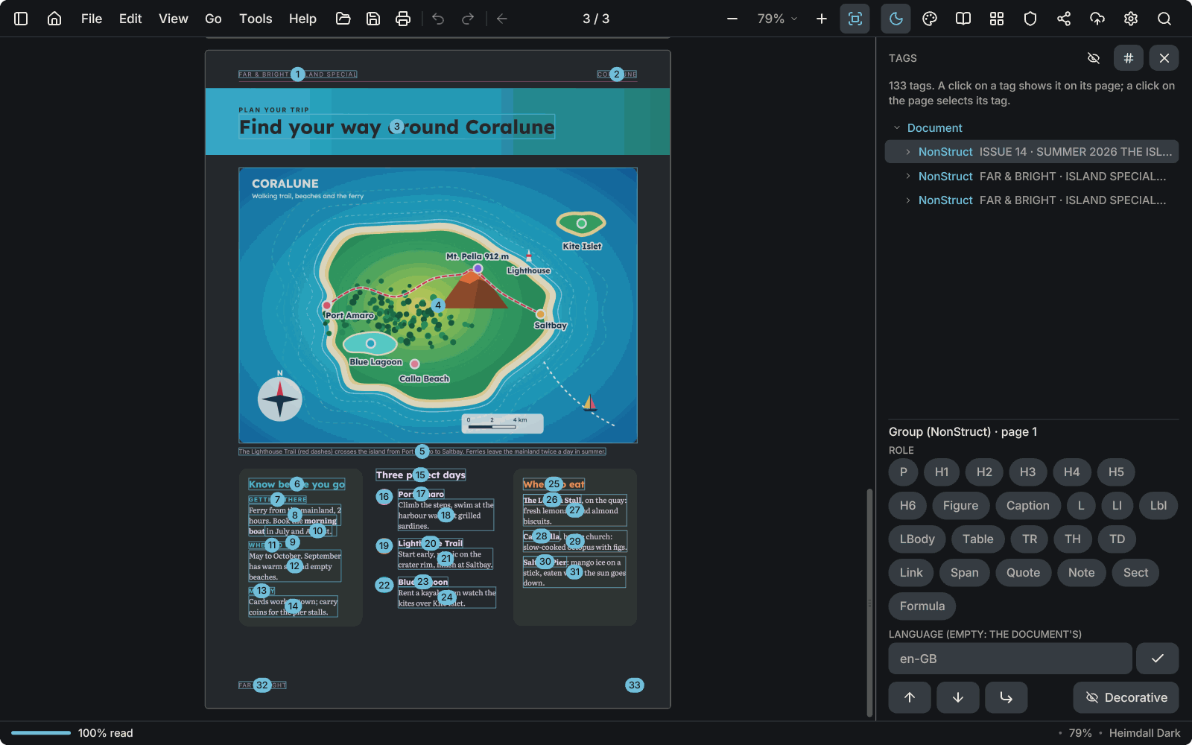Mark tag as Decorative
The width and height of the screenshot is (1192, 745).
(1126, 698)
